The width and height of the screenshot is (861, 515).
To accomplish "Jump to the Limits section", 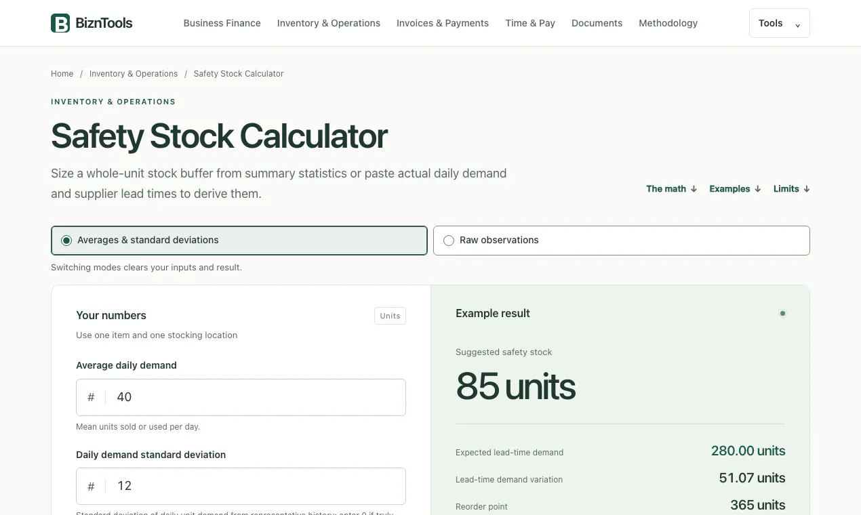I will tap(791, 189).
